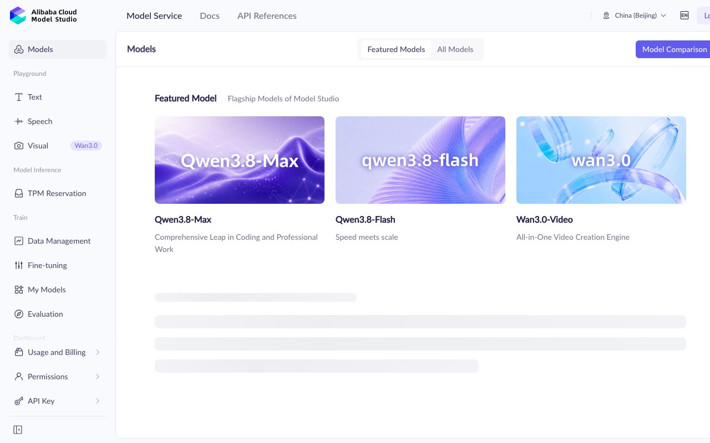Click the Wan3.0 badge next to Visual
Viewport: 710px width, 443px height.
coord(86,146)
